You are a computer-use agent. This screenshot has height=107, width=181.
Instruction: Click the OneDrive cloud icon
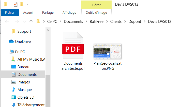click(11, 41)
